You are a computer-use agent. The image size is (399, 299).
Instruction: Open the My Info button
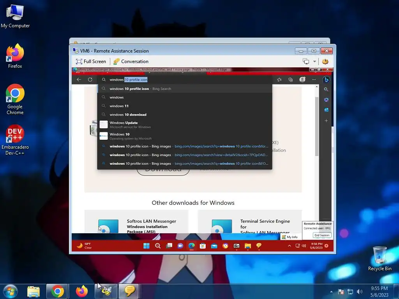[290, 237]
